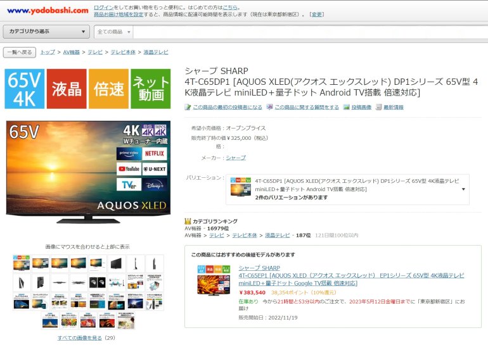Viewport: 488px width, 345px height.
Task: Select the last side-profile thumbnail in first row
Action: point(155,263)
